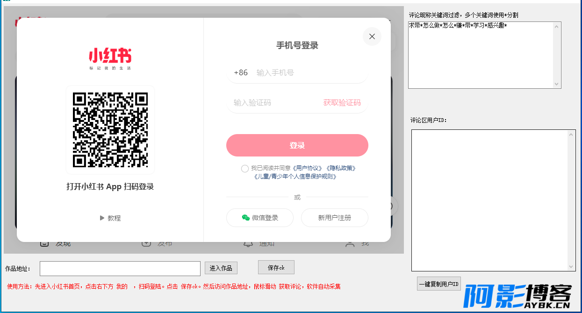
Task: Click the red 使用方法 instruction text
Action: point(174,286)
